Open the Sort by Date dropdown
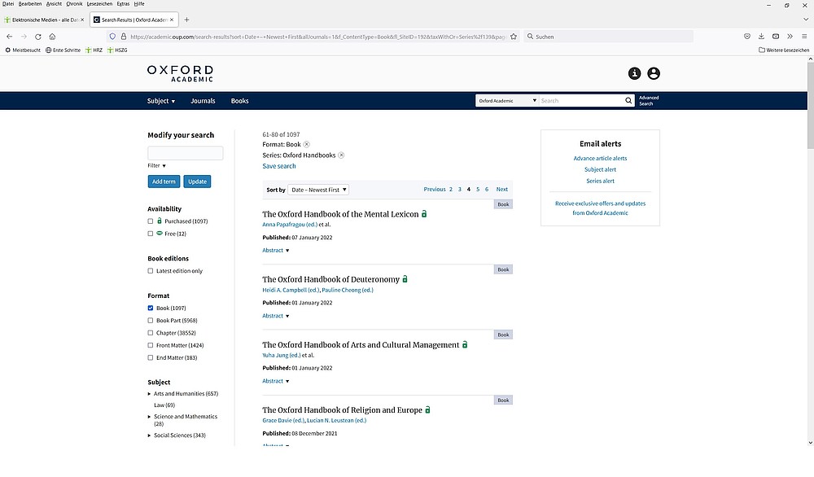 (x=319, y=190)
